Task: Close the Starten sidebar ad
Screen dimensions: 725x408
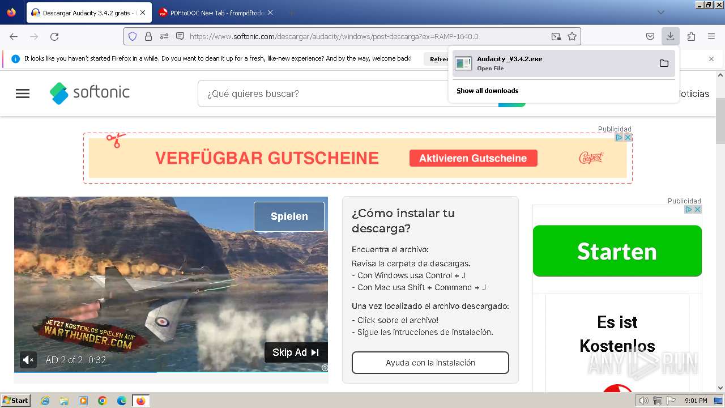Action: tap(697, 209)
